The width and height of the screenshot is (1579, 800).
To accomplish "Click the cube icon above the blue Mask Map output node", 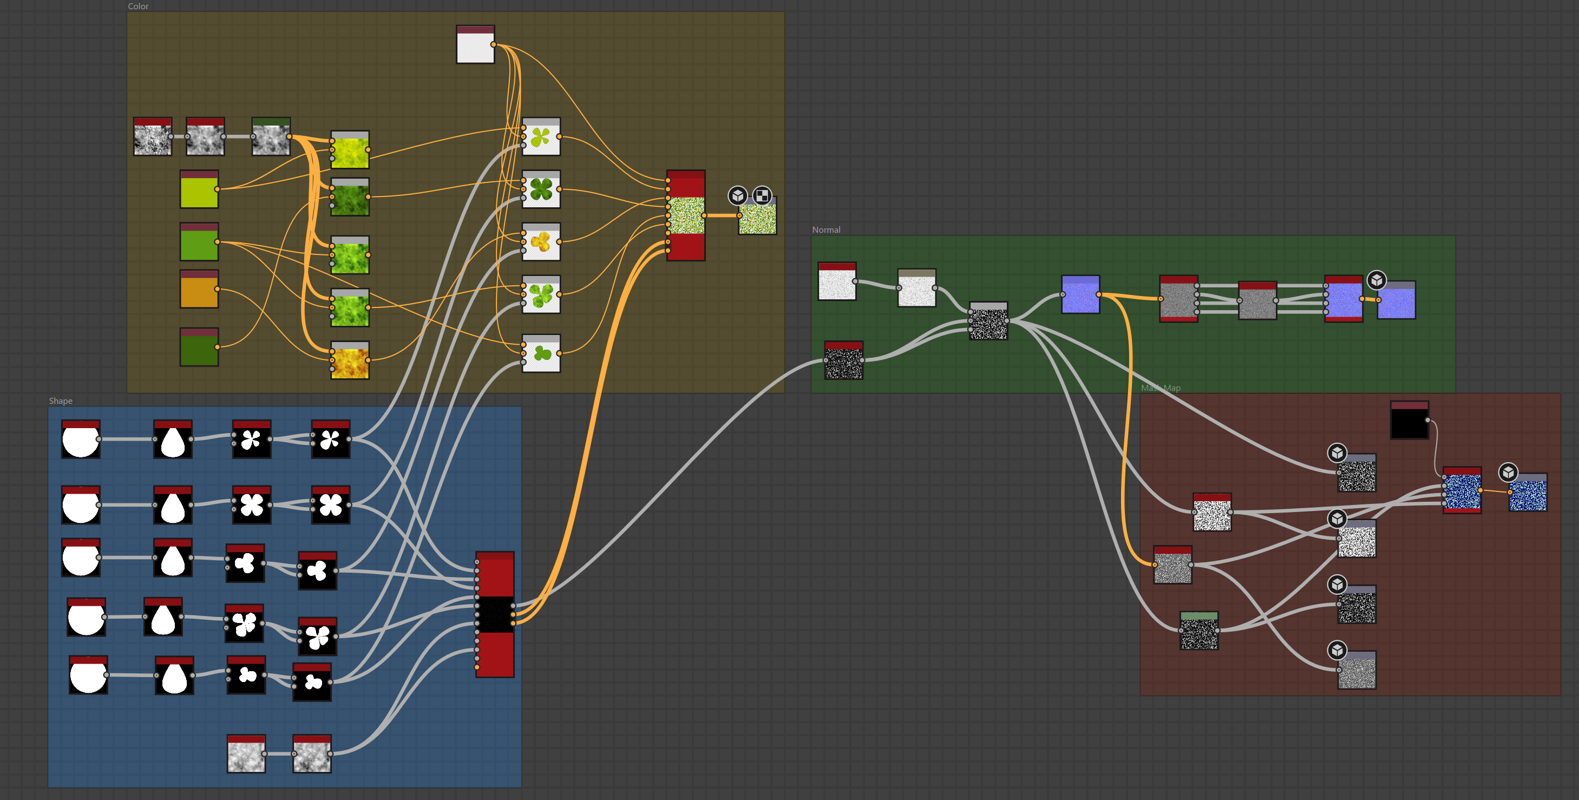I will coord(1509,472).
